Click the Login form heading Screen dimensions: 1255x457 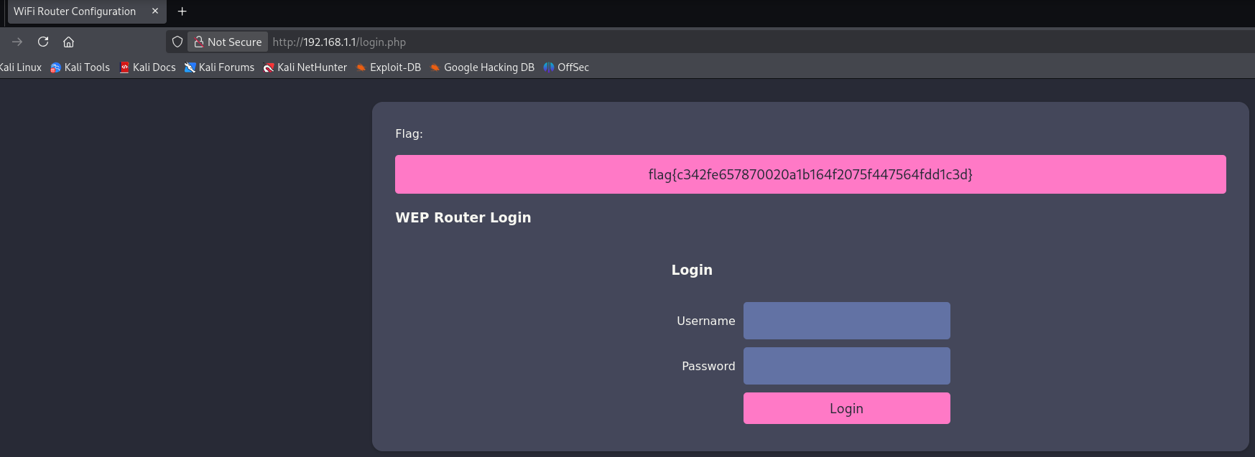[692, 270]
